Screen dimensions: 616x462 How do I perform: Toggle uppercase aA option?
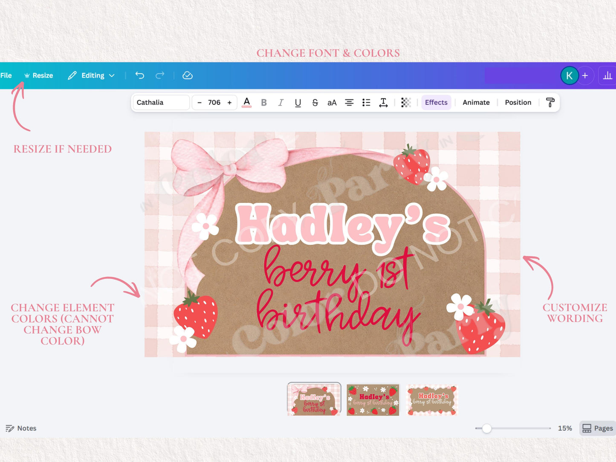click(x=332, y=102)
